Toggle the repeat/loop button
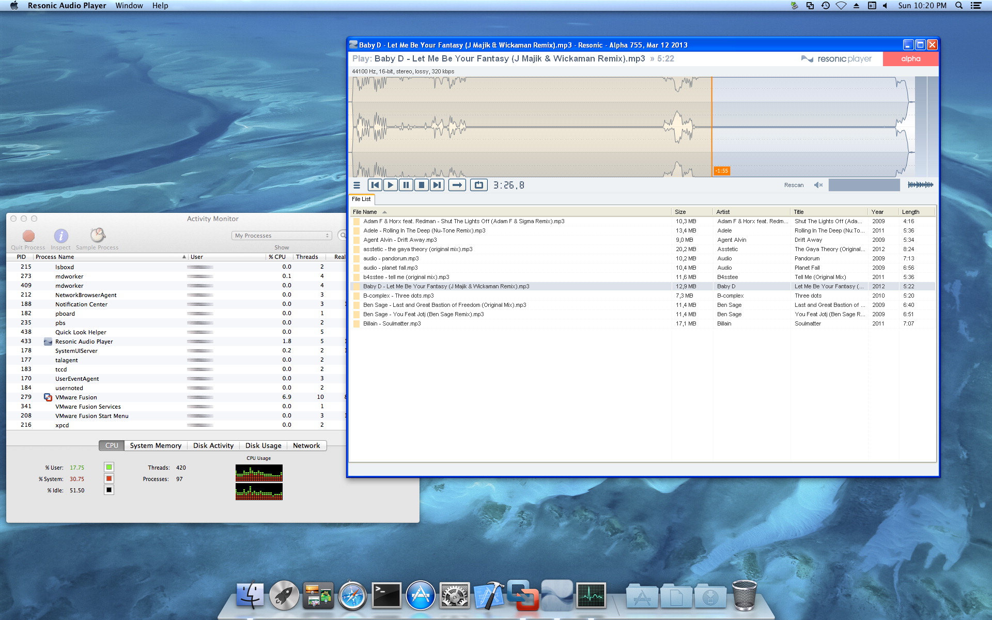The image size is (992, 620). click(479, 185)
